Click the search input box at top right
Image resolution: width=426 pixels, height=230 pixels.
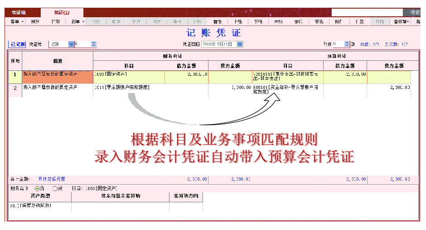[x=367, y=12]
